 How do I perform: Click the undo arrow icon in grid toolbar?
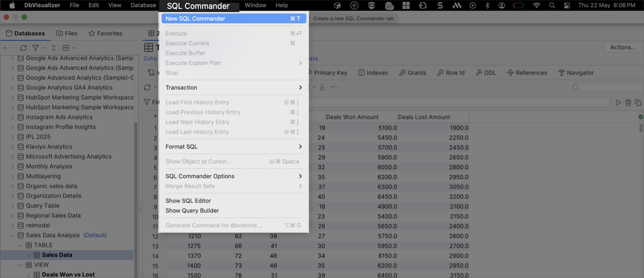334,87
